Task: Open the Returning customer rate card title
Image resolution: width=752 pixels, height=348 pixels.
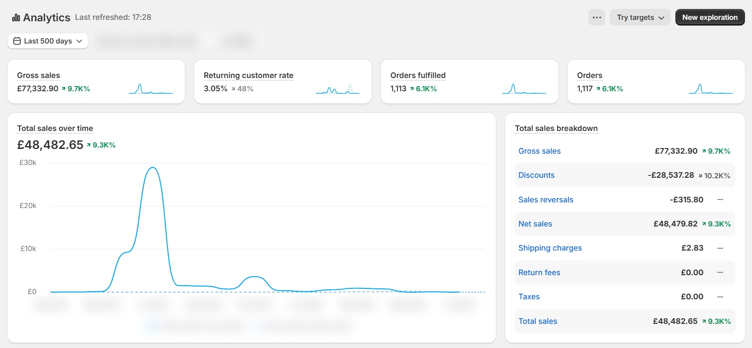Action: pyautogui.click(x=249, y=75)
